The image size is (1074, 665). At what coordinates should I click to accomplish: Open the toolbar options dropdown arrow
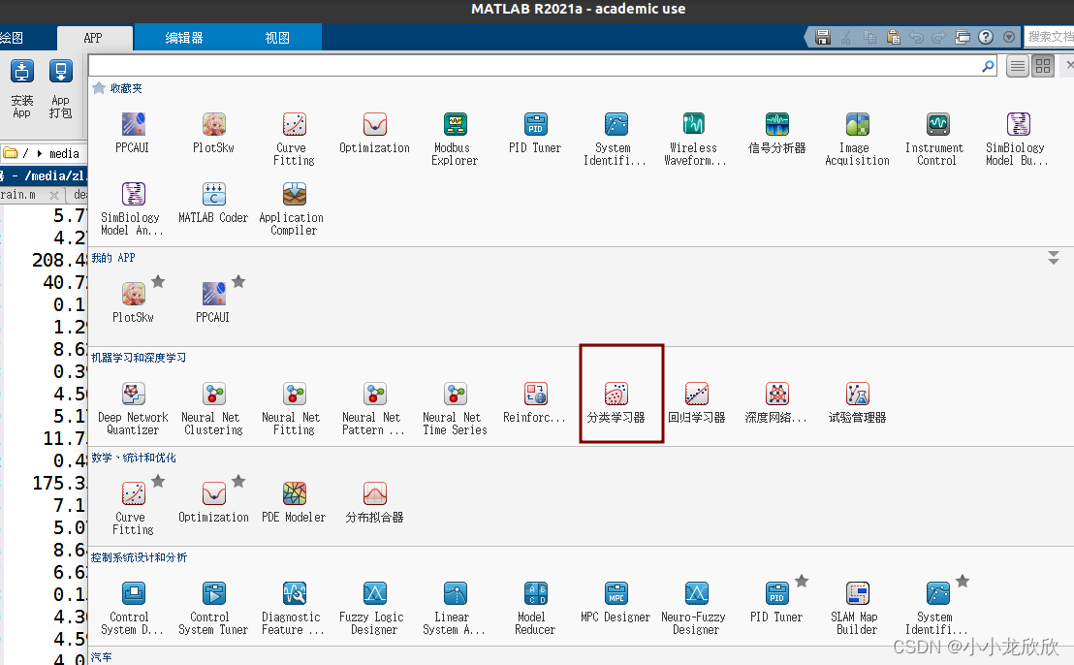coord(1009,37)
